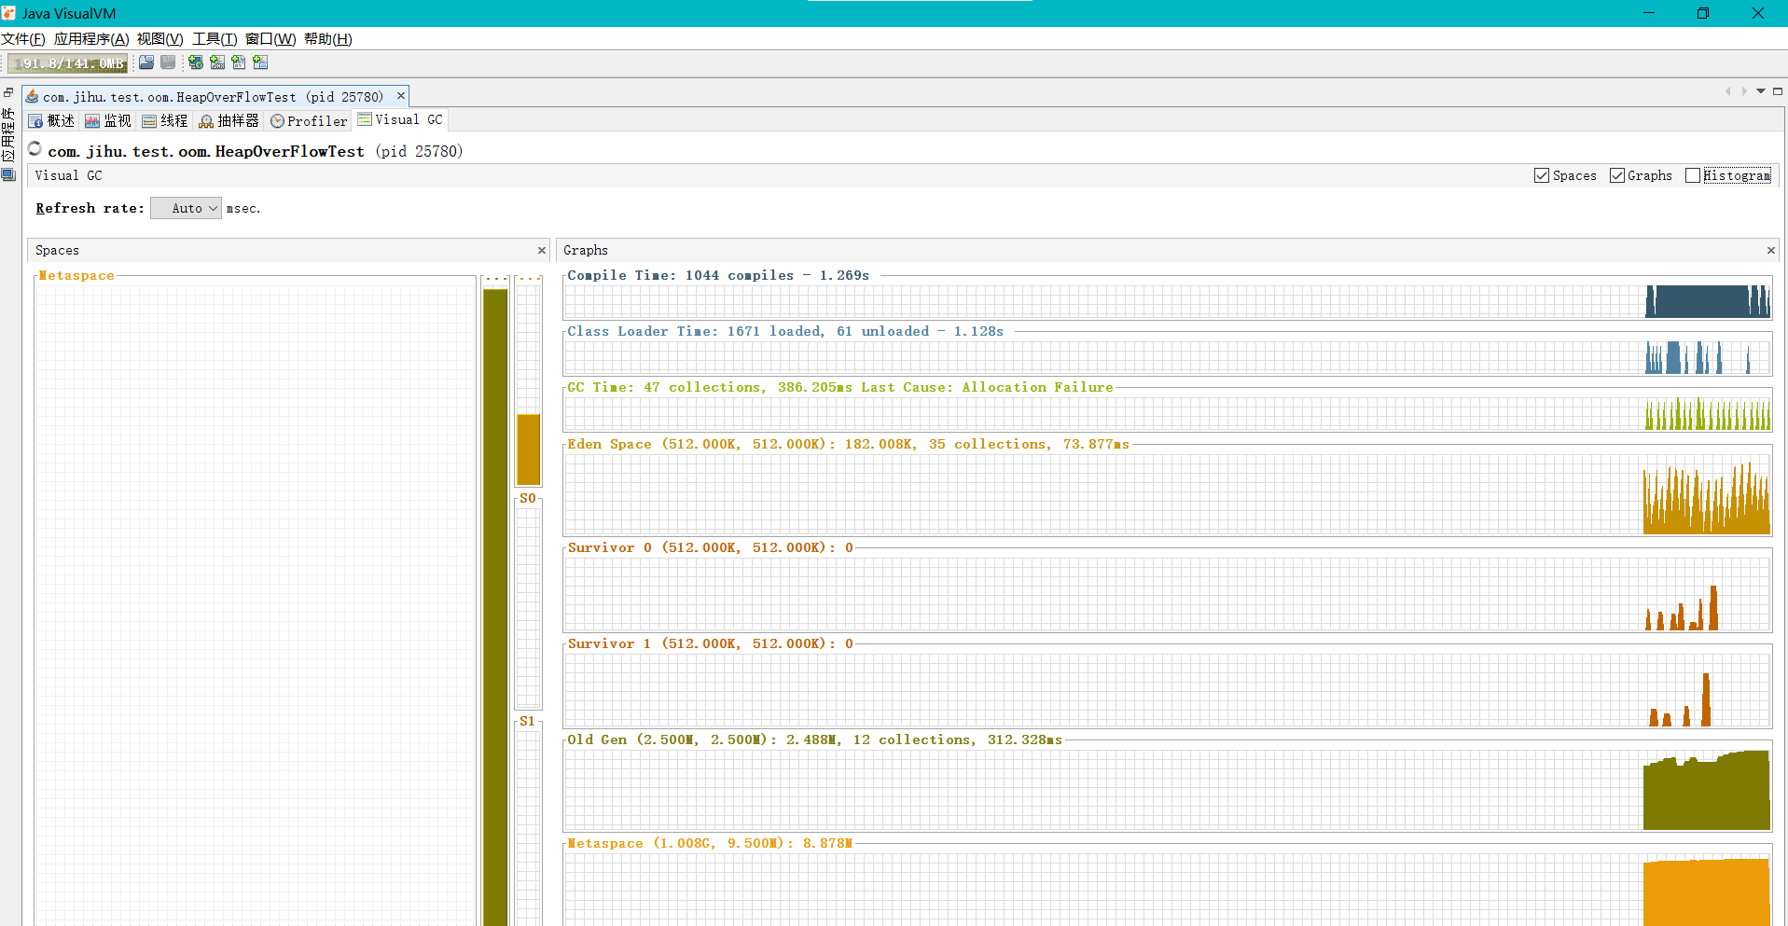Screen dimensions: 1788x926
Task: Open the document list dropdown arrow
Action: [x=1761, y=91]
